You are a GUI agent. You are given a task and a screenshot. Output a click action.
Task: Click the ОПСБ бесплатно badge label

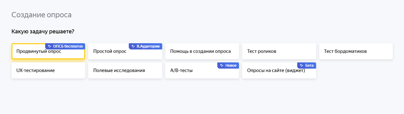point(68,46)
